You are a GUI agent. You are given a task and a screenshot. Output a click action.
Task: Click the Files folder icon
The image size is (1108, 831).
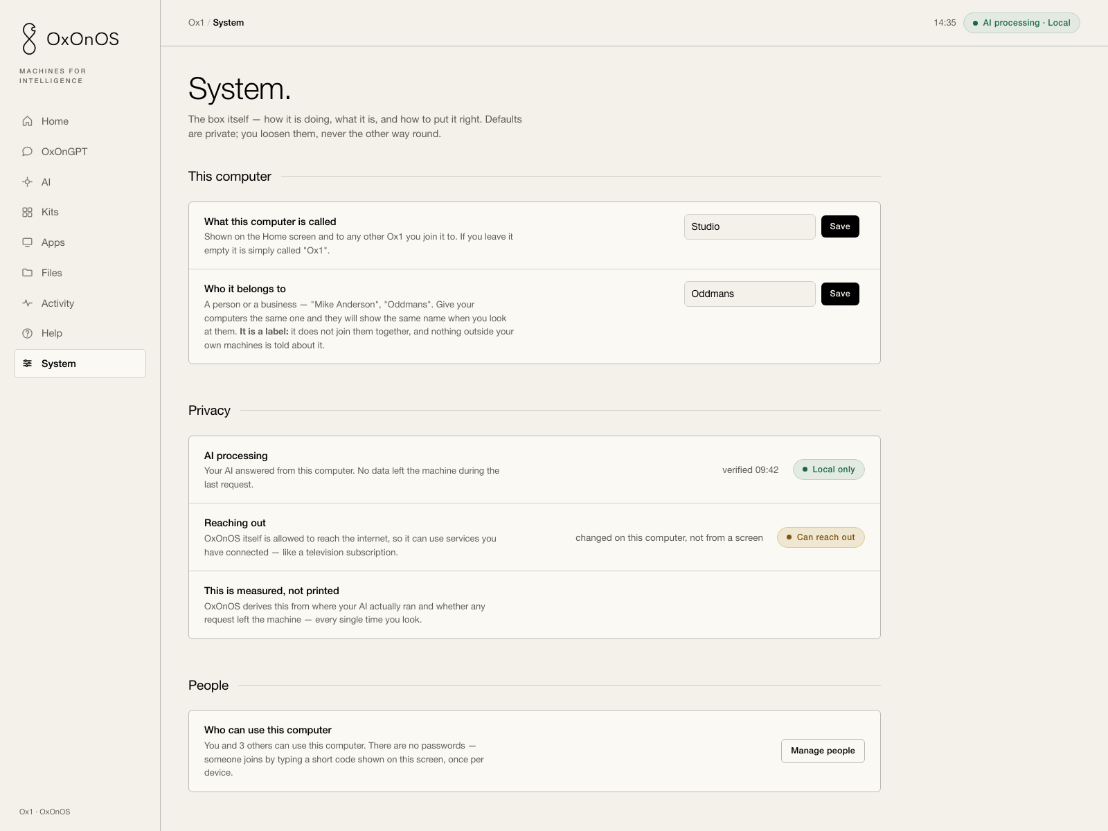pos(28,273)
